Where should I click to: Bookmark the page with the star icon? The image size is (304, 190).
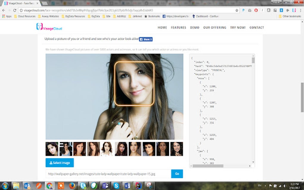pos(237,10)
